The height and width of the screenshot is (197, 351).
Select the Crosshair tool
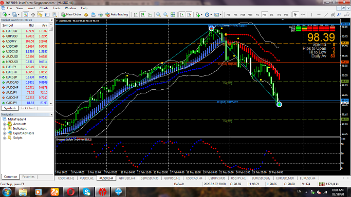pyautogui.click(x=303, y=14)
